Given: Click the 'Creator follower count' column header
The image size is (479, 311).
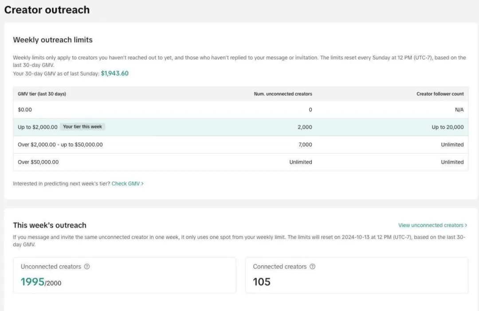Looking at the screenshot, I should [440, 94].
